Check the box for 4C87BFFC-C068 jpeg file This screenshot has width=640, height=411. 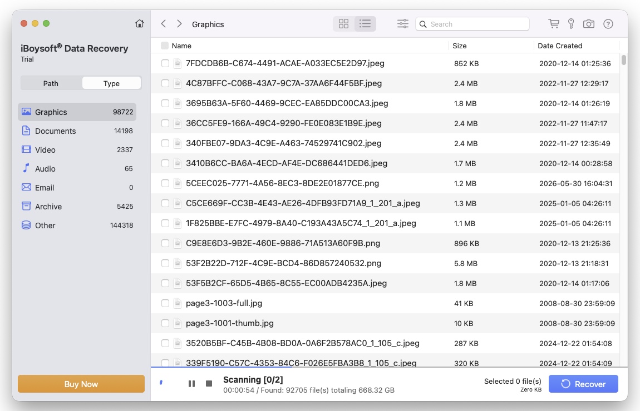pos(165,83)
